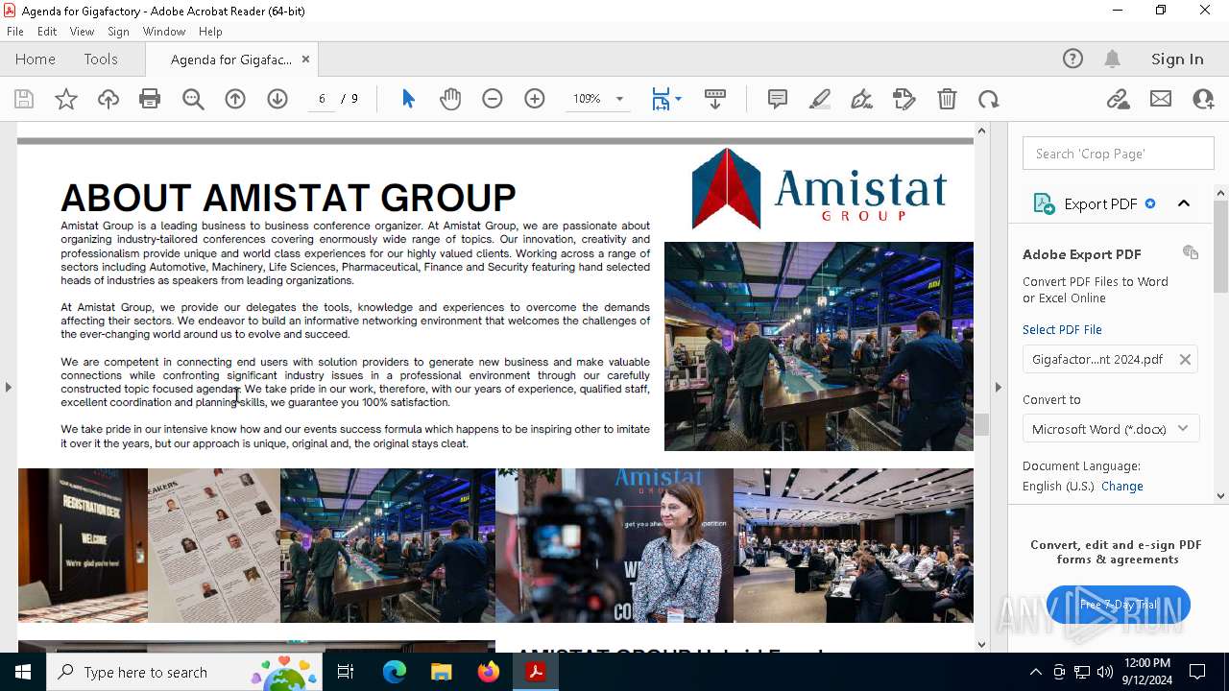The image size is (1229, 691).
Task: Open the Window menu
Action: tap(164, 31)
